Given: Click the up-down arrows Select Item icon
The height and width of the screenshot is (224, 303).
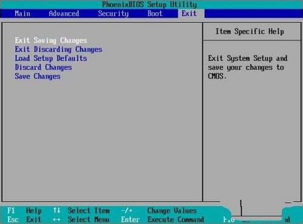Looking at the screenshot, I should [57, 211].
